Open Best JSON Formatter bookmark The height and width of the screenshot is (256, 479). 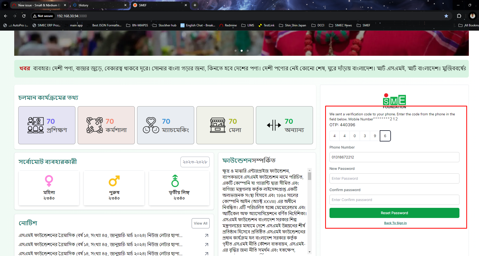(x=104, y=25)
